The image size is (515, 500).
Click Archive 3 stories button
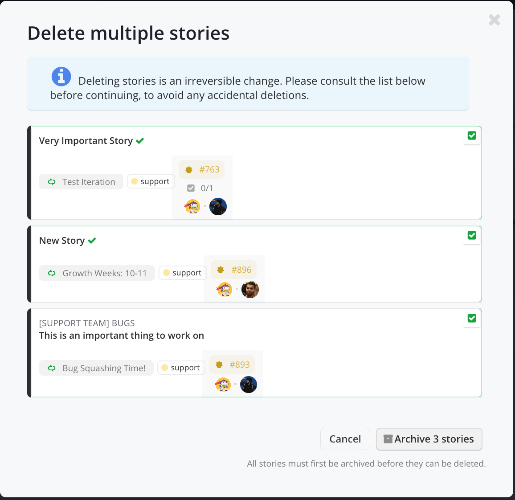tap(429, 439)
